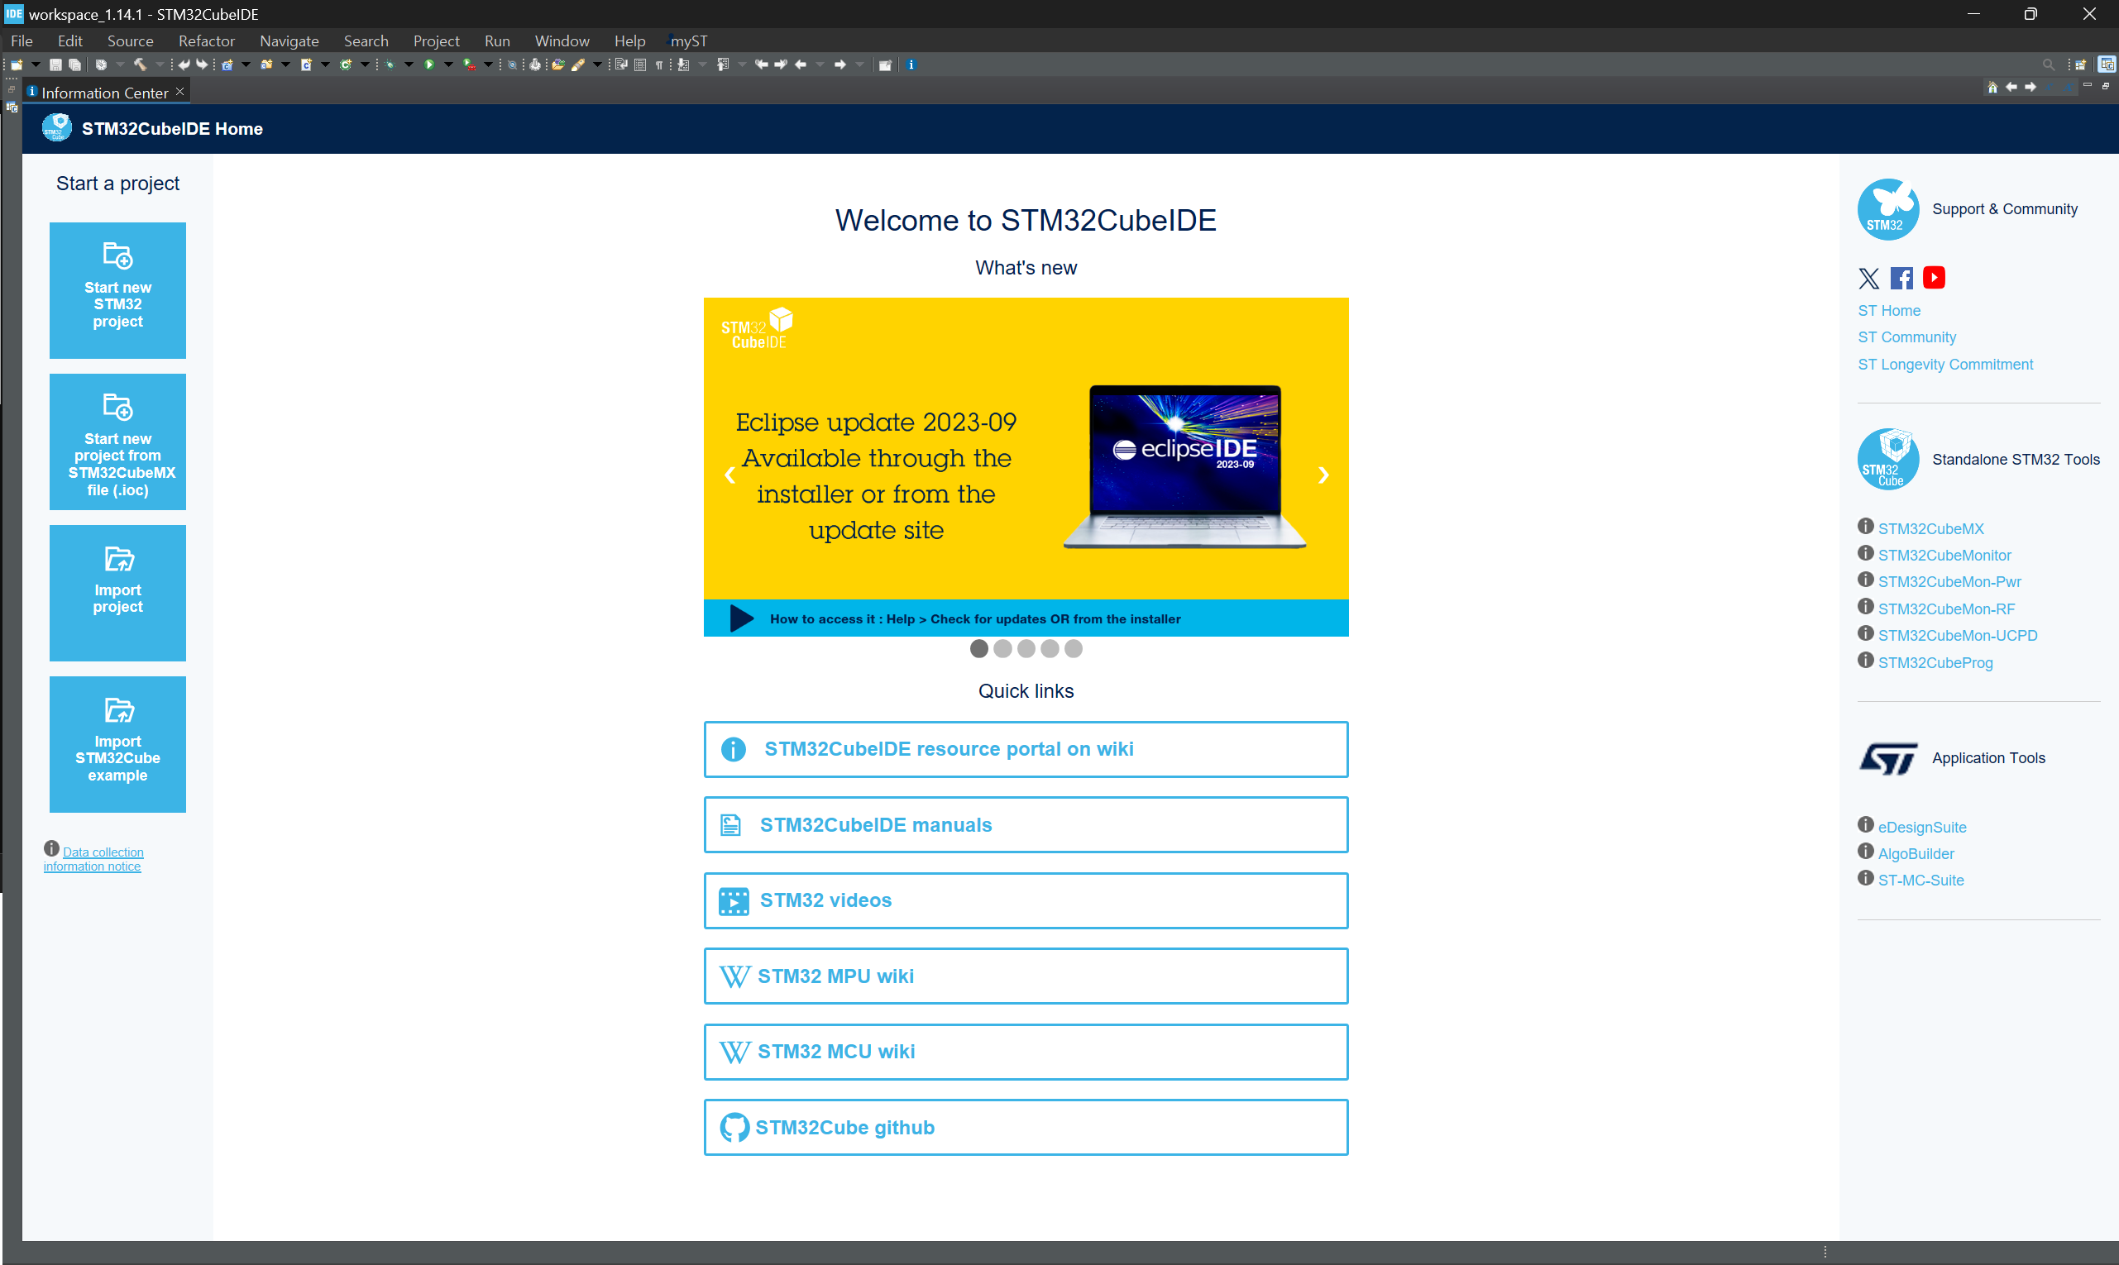Open the Project menu
This screenshot has width=2119, height=1265.
point(436,41)
